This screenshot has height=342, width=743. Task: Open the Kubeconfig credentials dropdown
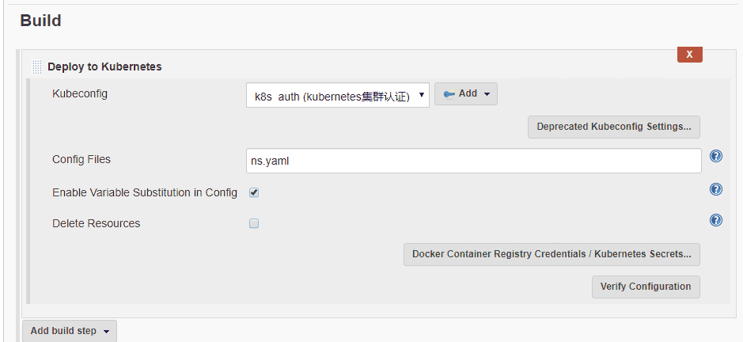click(x=337, y=95)
